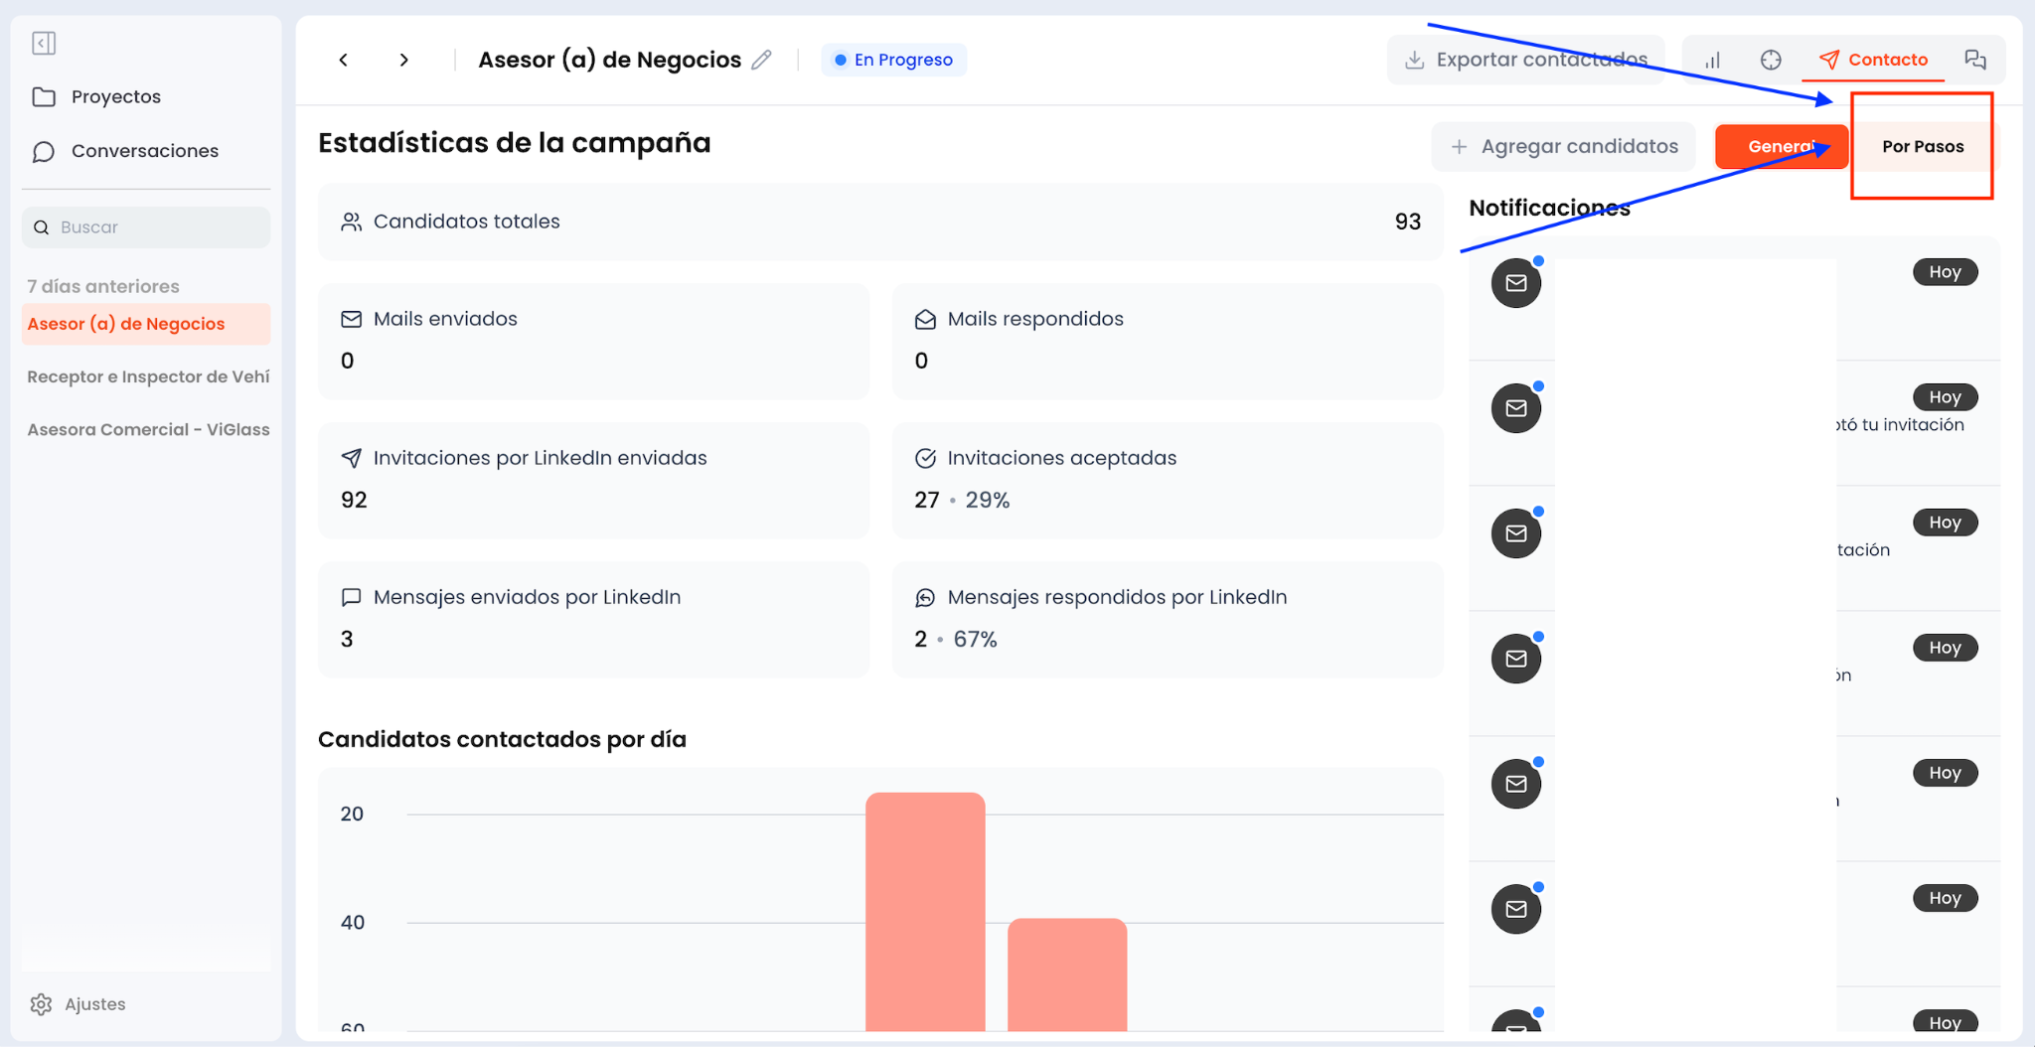The width and height of the screenshot is (2035, 1047).
Task: Select Asesora Comercial - ViGlass project
Action: (x=148, y=429)
